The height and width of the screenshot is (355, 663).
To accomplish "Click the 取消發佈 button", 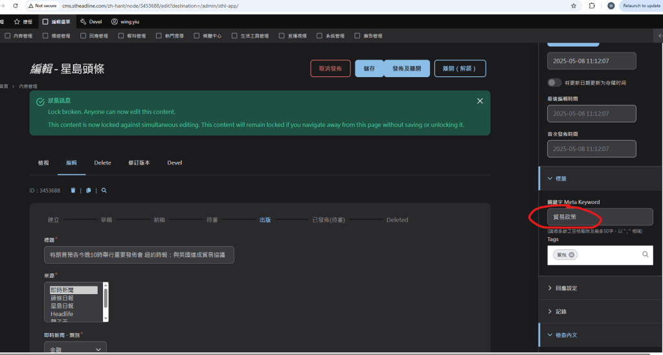I will pyautogui.click(x=330, y=68).
